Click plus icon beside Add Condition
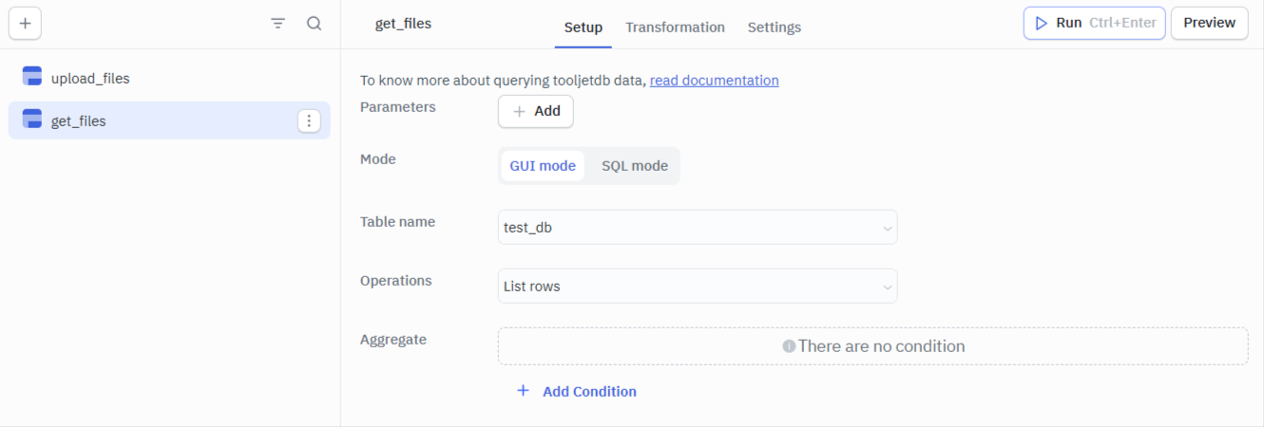 click(x=523, y=391)
